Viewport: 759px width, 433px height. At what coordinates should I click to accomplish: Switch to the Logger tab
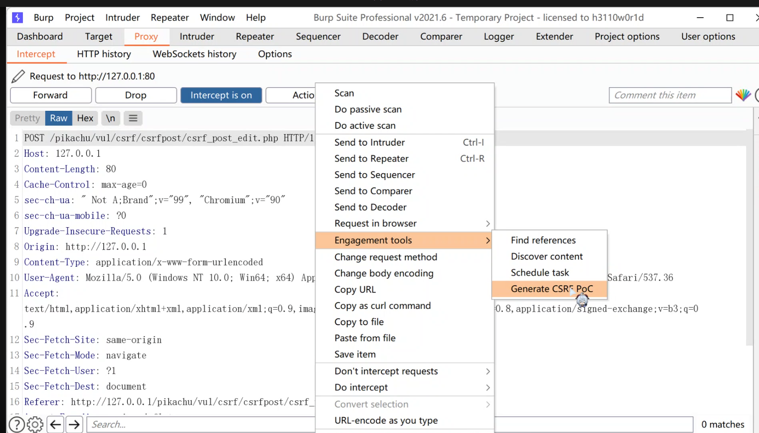tap(499, 37)
